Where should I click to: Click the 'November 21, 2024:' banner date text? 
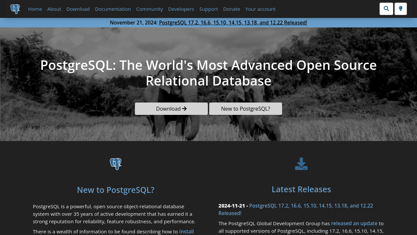pos(134,23)
